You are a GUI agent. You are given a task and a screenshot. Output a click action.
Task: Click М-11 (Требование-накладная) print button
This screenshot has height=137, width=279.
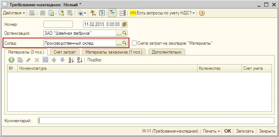point(170,131)
